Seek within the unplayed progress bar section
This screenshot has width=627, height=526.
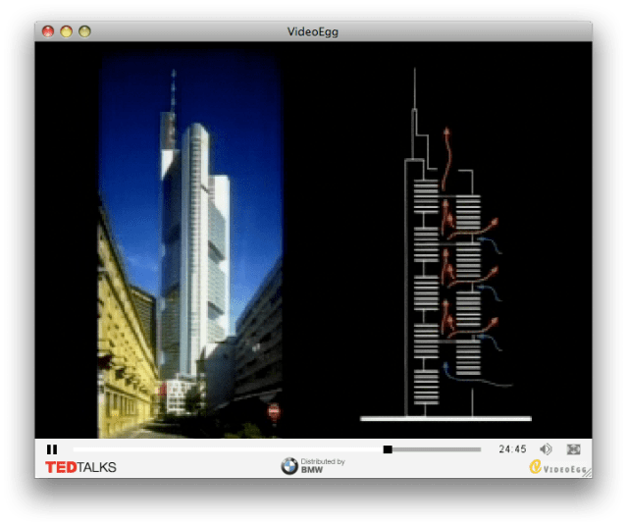437,449
